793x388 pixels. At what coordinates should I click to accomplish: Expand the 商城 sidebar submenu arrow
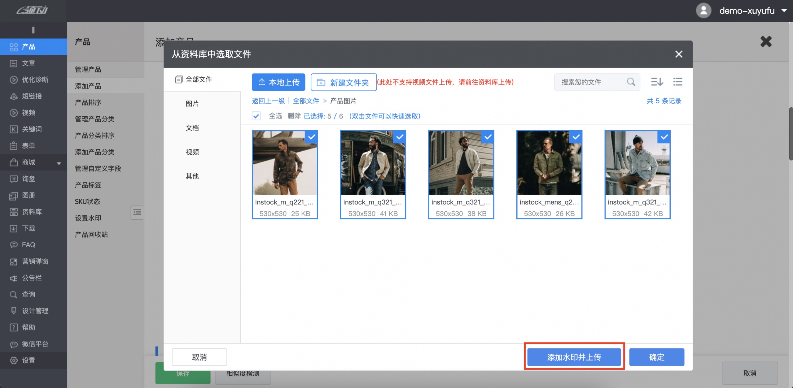(x=59, y=163)
